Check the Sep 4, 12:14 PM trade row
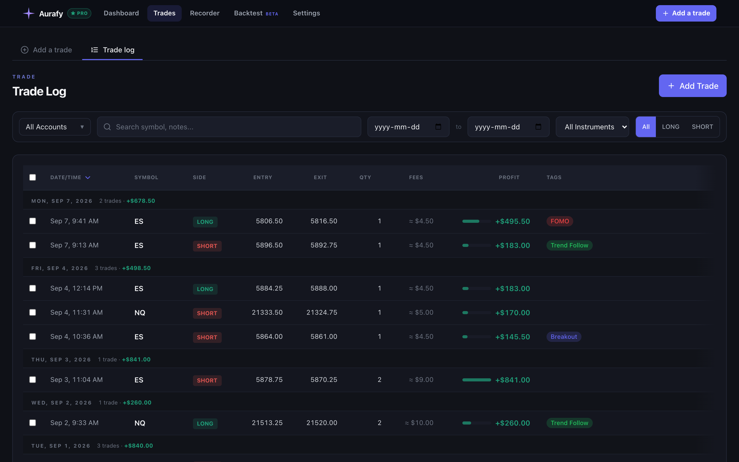The image size is (739, 462). [33, 288]
